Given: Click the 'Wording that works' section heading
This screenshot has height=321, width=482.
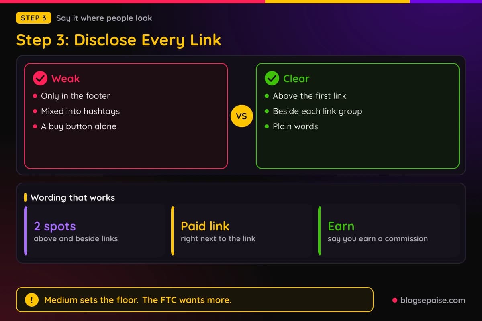Looking at the screenshot, I should (x=73, y=197).
